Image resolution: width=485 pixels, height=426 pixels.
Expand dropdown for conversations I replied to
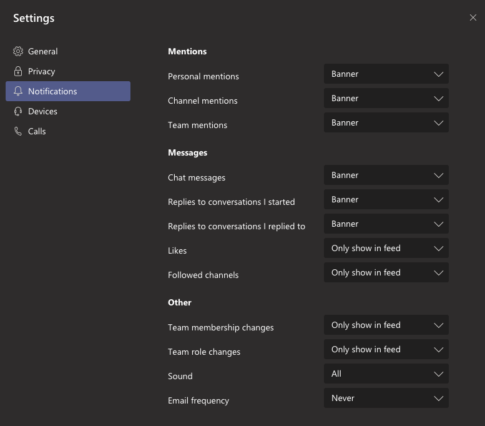pyautogui.click(x=386, y=224)
